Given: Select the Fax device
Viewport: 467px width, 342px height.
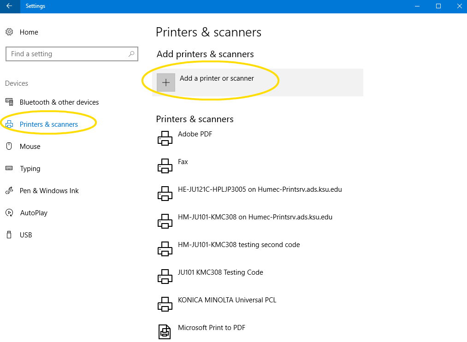Looking at the screenshot, I should [x=183, y=162].
